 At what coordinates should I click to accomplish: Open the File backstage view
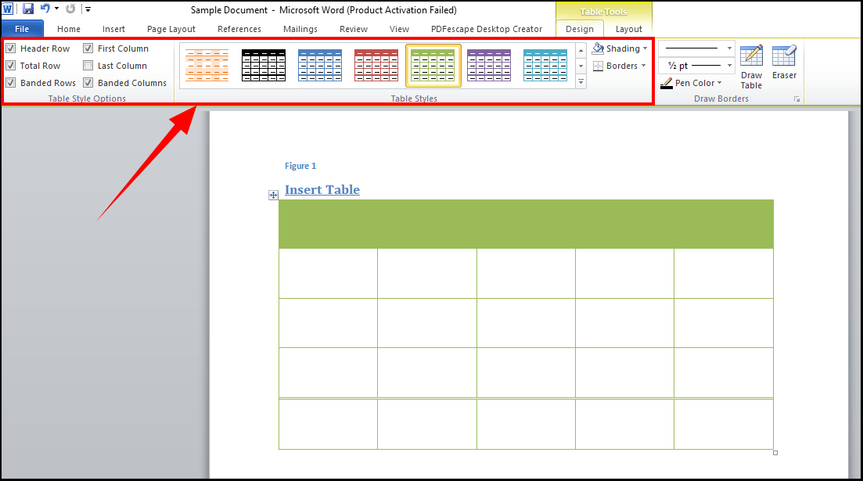pyautogui.click(x=22, y=28)
